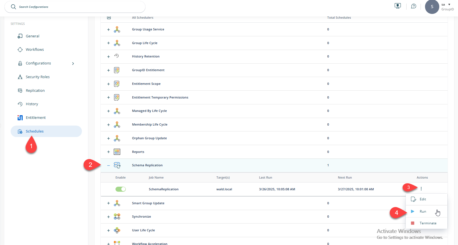This screenshot has height=245, width=458.
Task: Choose Edit from the actions menu
Action: coord(426,199)
